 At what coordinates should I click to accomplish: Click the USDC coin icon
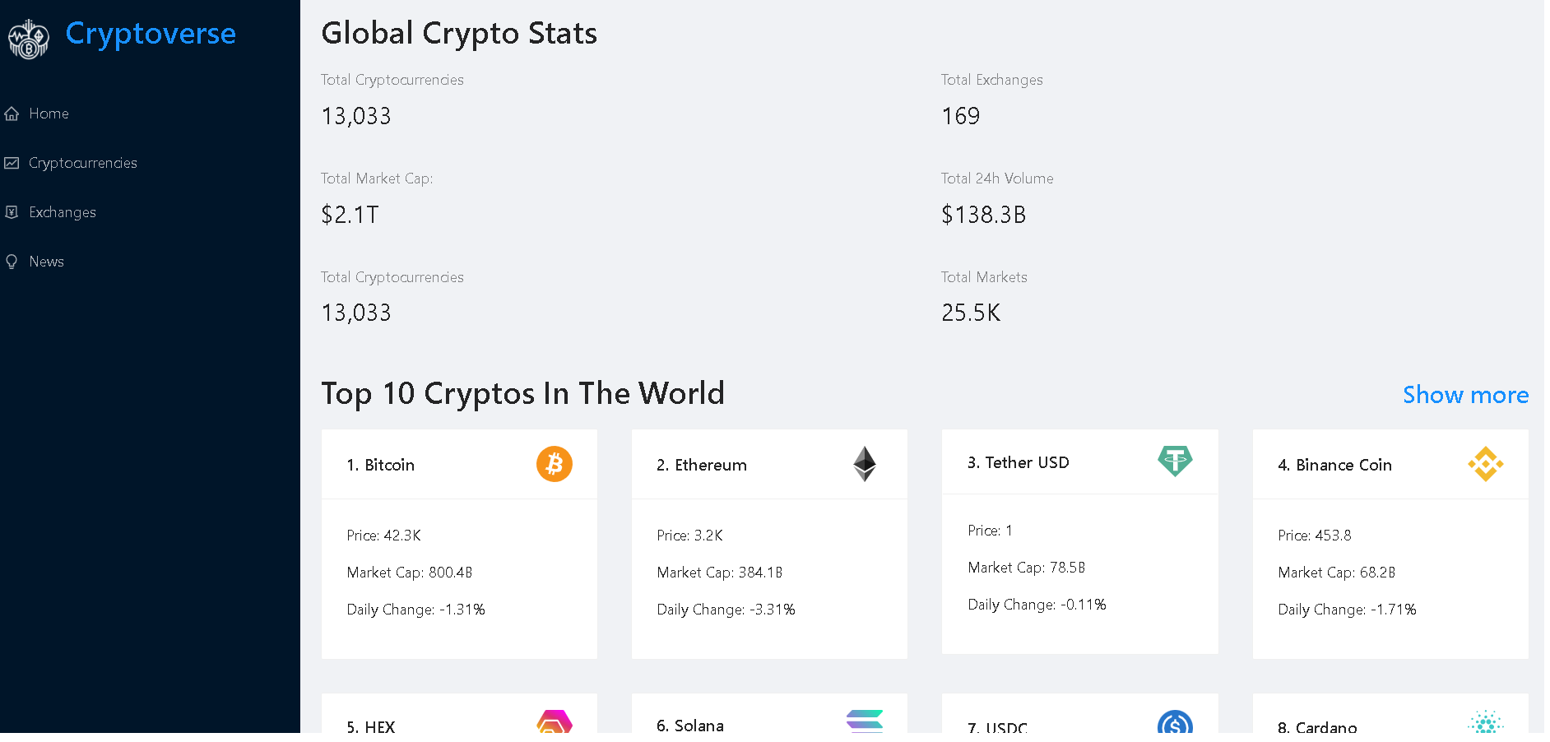point(1174,722)
